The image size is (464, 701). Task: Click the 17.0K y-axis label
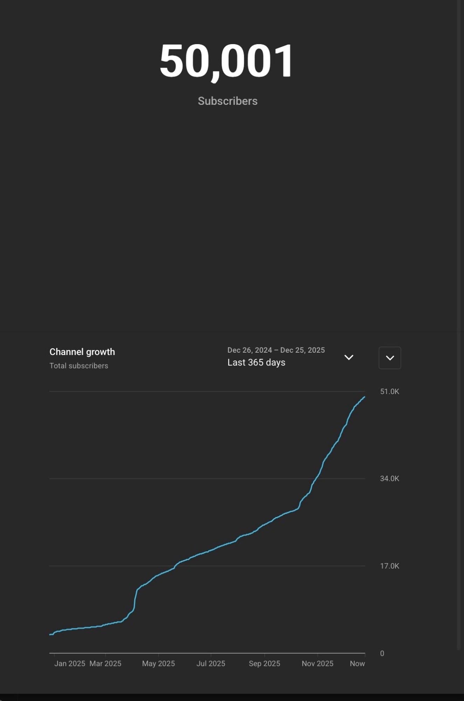tap(389, 566)
